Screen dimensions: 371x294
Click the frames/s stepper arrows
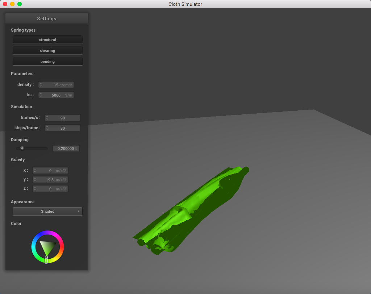pyautogui.click(x=47, y=118)
